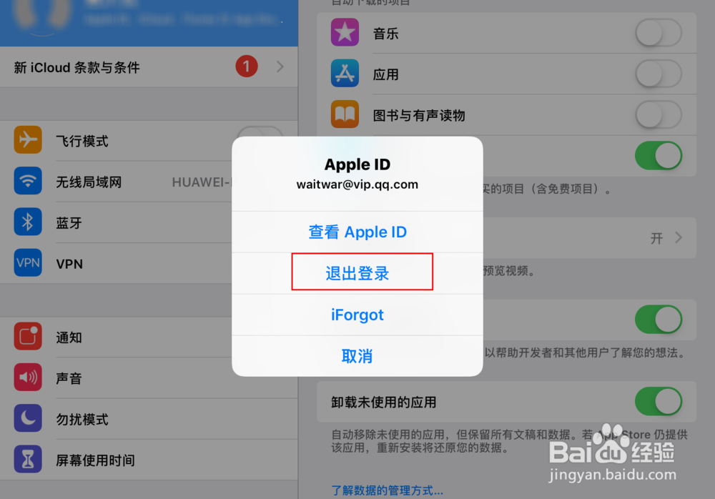Select the Bluetooth icon
This screenshot has width=715, height=499.
tap(28, 222)
